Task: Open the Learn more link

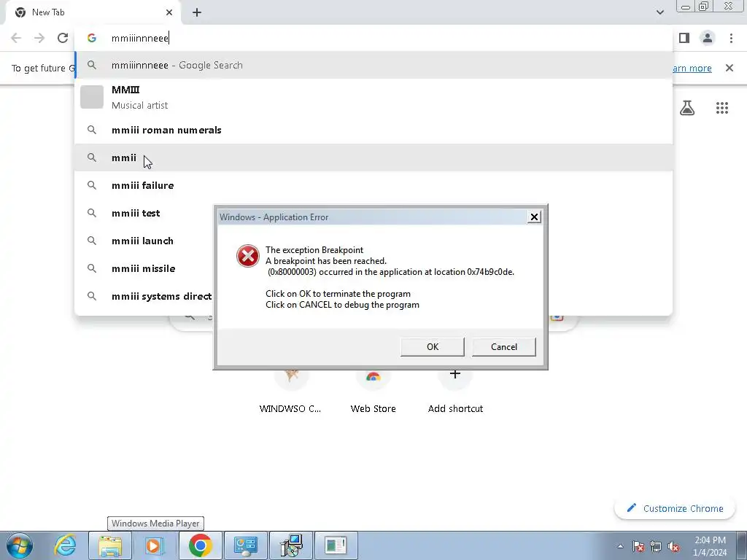Action: 692,68
